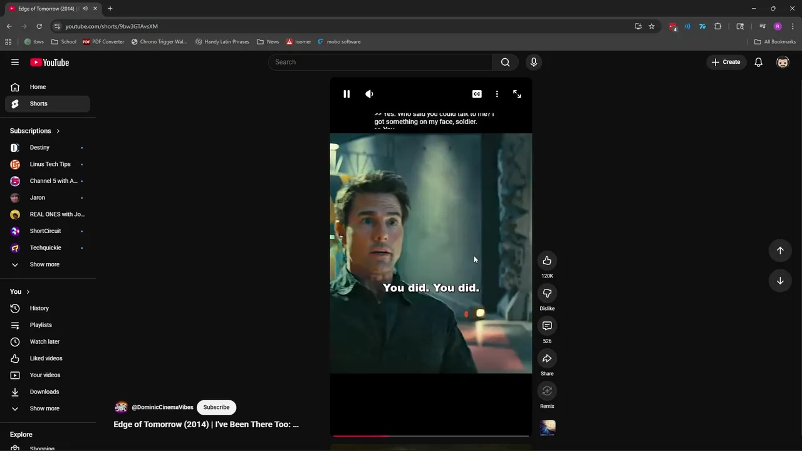Open the Jaron subscription
This screenshot has width=802, height=451.
(x=48, y=197)
